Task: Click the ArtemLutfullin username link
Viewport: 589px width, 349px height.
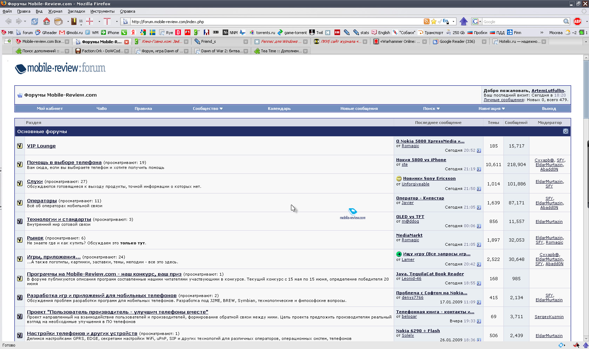Action: (548, 91)
